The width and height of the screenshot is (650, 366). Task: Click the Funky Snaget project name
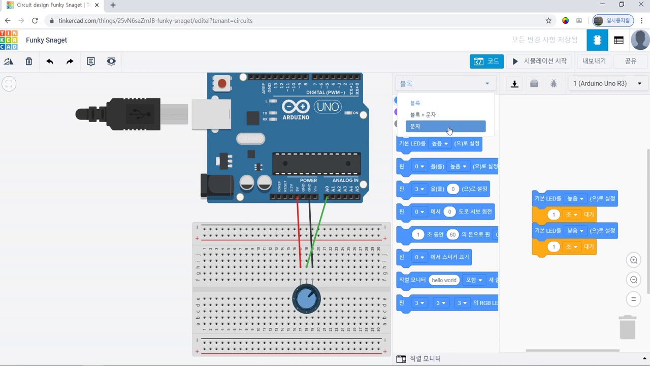[46, 40]
